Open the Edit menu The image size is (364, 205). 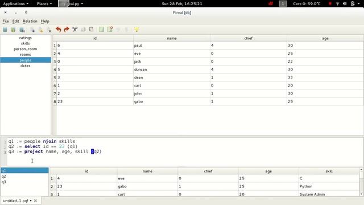tap(15, 21)
